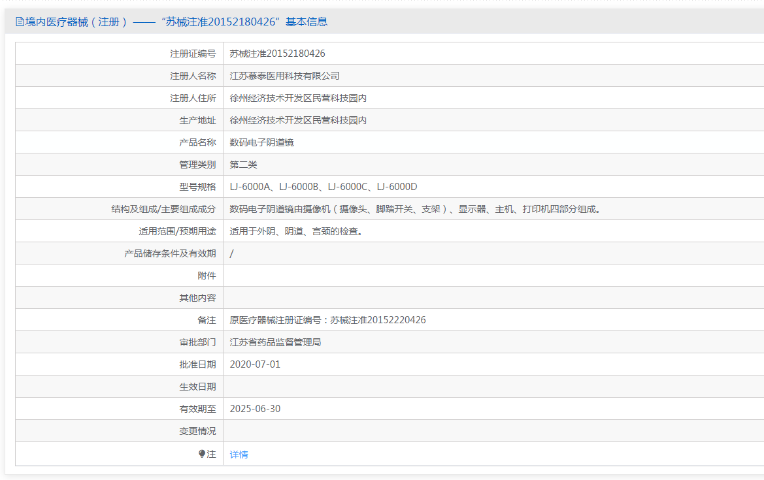
Task: Click the lightbulb icon beside 注
Action: click(x=202, y=454)
